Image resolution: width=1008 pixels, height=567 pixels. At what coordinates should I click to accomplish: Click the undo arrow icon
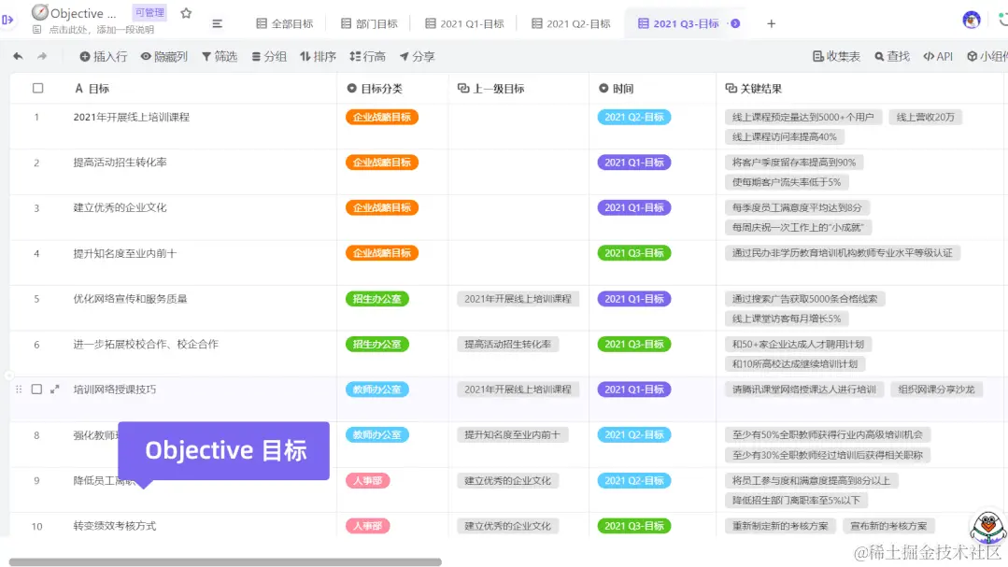[18, 56]
